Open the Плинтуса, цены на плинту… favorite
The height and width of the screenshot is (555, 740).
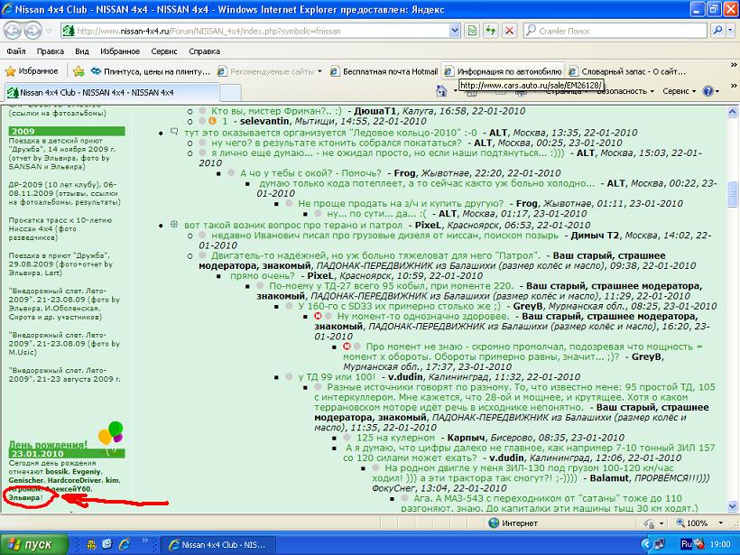pos(151,71)
